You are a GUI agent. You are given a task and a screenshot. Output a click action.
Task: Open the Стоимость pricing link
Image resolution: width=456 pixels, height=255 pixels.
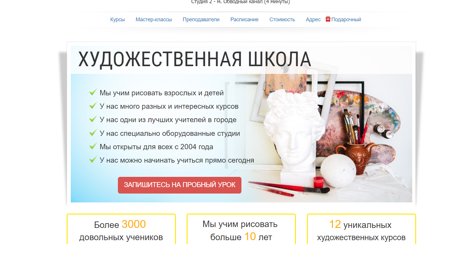[x=282, y=20]
